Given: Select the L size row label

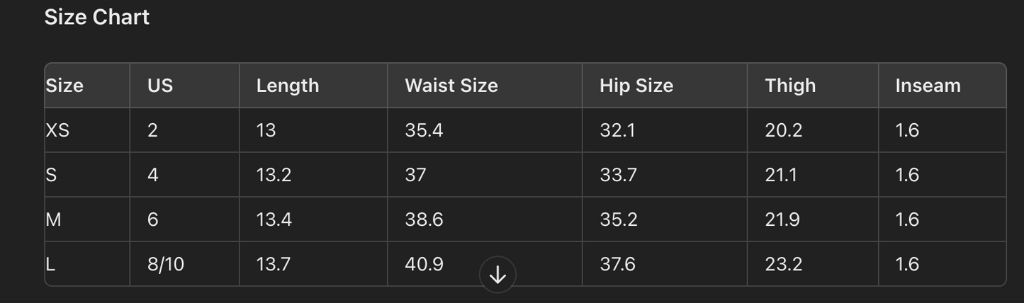Looking at the screenshot, I should coord(50,264).
